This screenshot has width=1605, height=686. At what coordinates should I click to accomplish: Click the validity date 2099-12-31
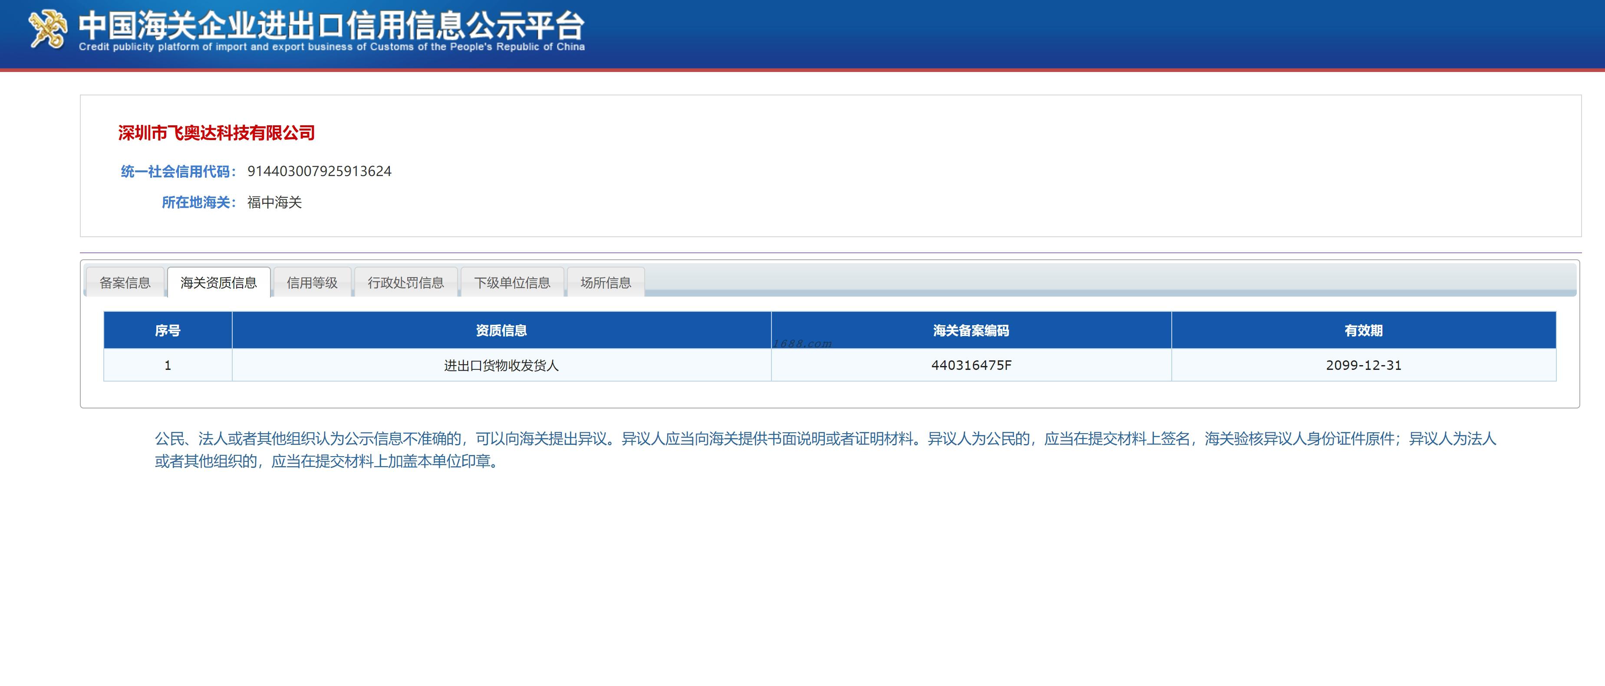click(x=1363, y=365)
